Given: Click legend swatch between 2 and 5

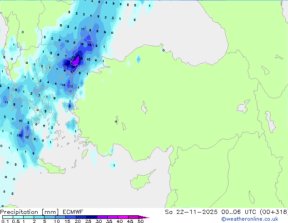Looking at the screenshot, I should click(x=39, y=217).
